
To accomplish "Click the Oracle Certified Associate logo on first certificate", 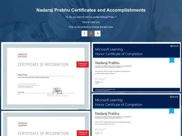I will point(22,55).
